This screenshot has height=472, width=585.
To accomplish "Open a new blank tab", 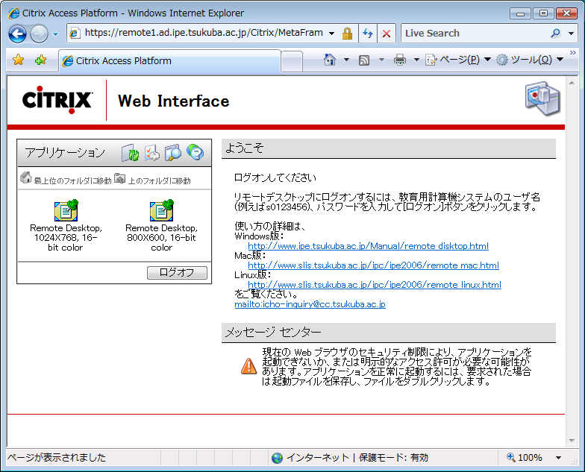I will 291,61.
